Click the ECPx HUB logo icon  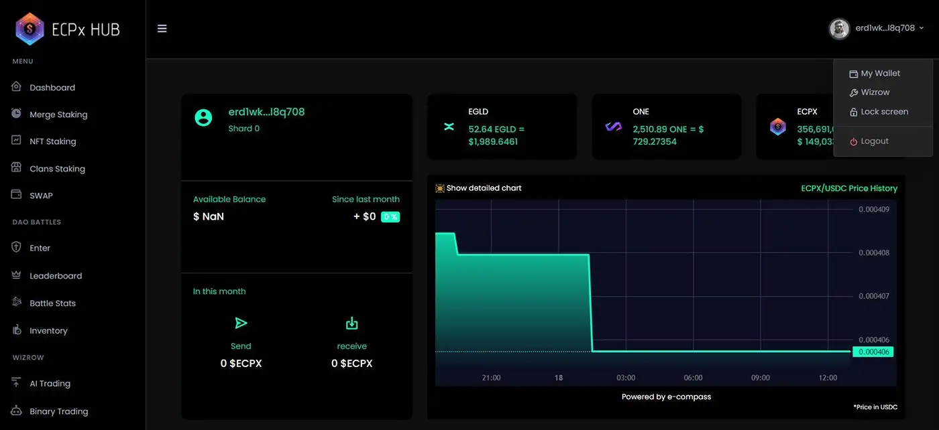pos(30,29)
